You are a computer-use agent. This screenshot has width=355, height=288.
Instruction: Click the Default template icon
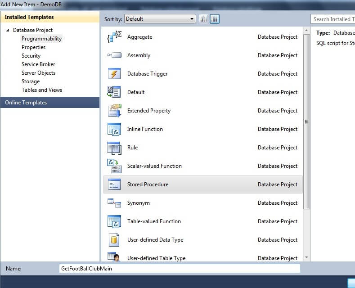114,92
